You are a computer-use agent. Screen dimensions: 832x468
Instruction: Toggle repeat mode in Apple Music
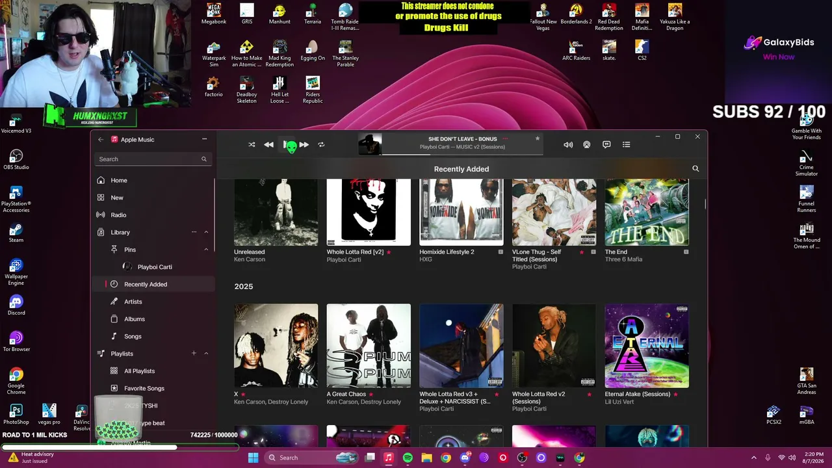click(x=321, y=145)
